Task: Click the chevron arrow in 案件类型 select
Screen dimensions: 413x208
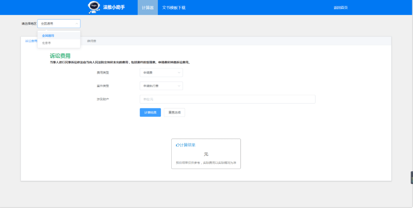Action: coord(179,86)
